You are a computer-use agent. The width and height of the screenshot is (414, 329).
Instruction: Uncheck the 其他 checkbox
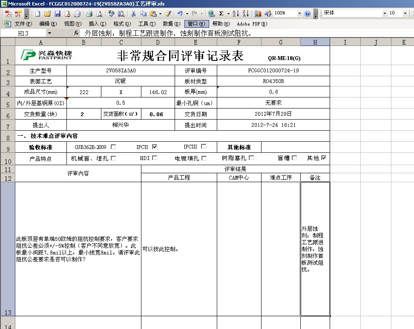[324, 158]
